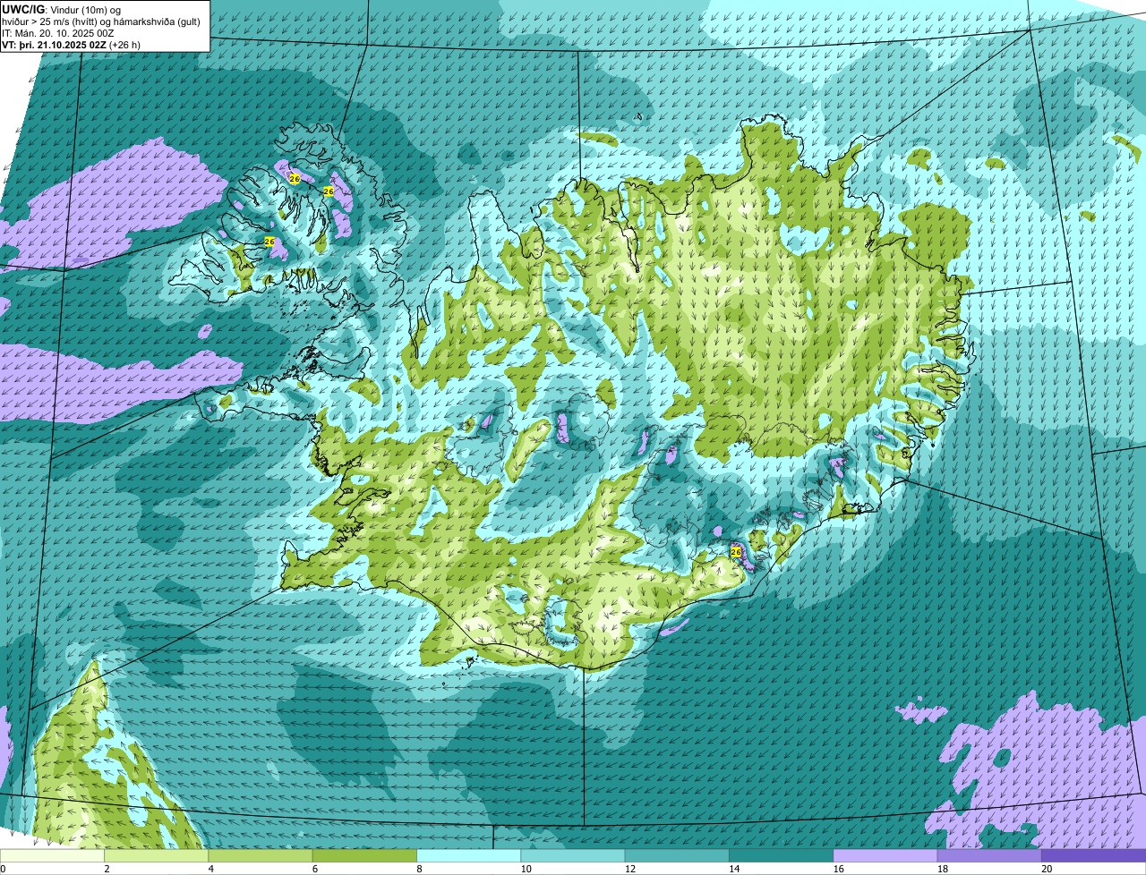
Task: Click the "12" scale label
Action: pyautogui.click(x=629, y=869)
